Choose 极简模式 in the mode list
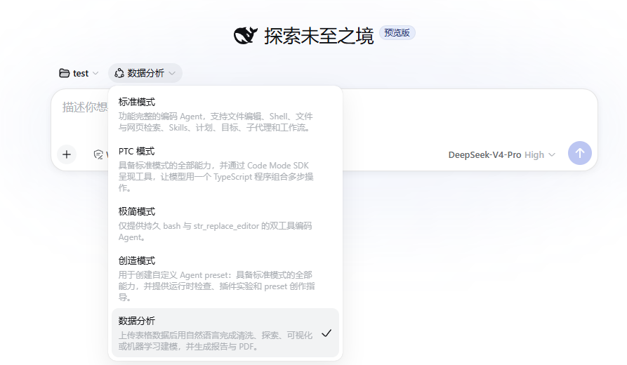627x365 pixels. (x=225, y=224)
